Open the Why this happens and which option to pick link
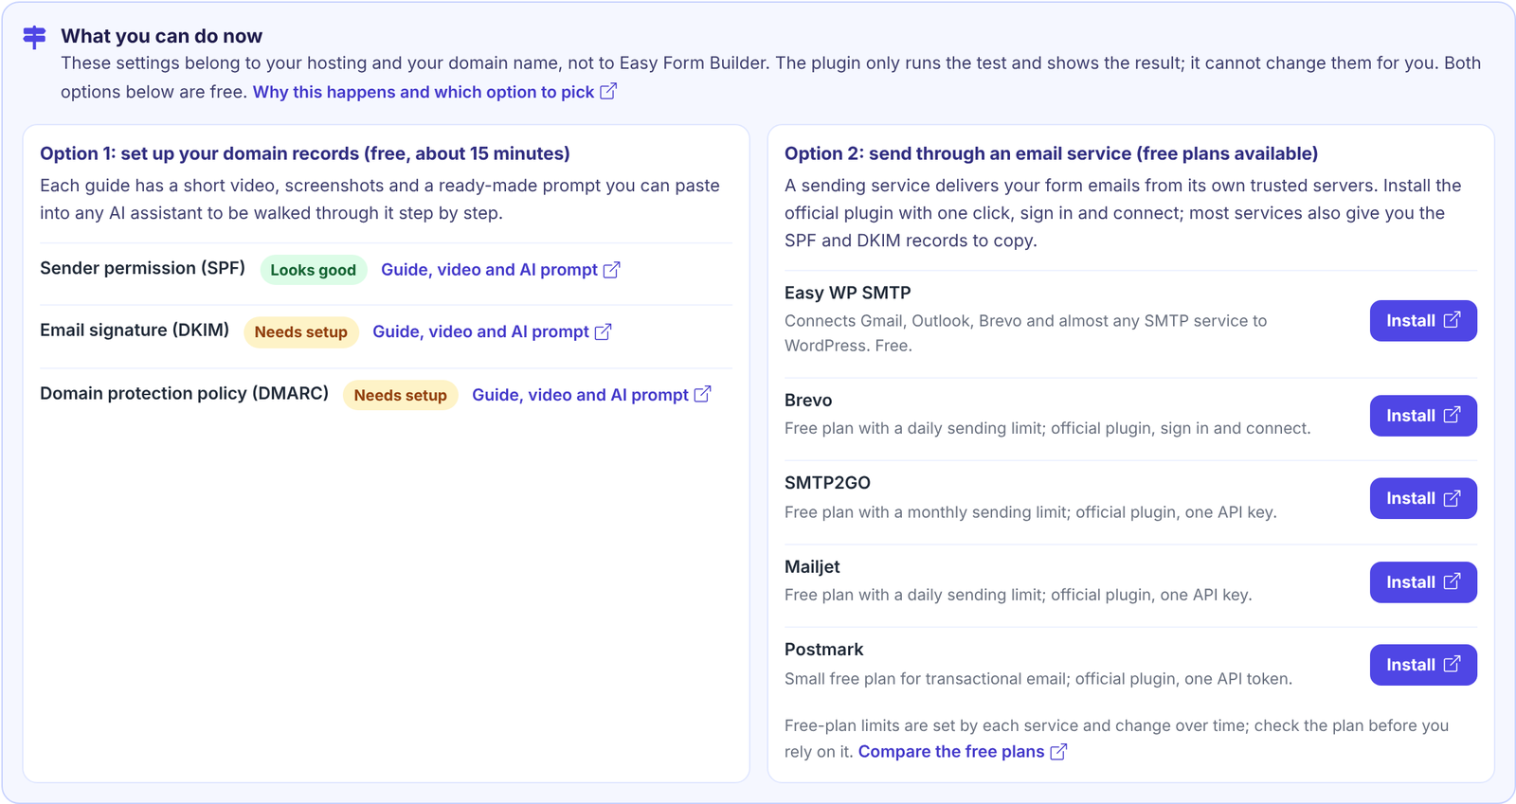Screen dimensions: 1516x804 (435, 92)
